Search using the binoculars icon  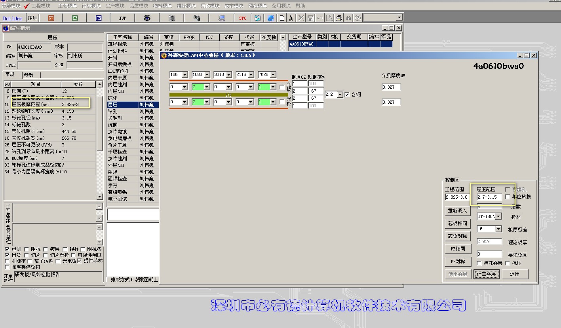coord(348,18)
